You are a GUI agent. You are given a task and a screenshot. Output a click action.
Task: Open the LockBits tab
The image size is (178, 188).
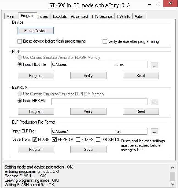coord(60,16)
